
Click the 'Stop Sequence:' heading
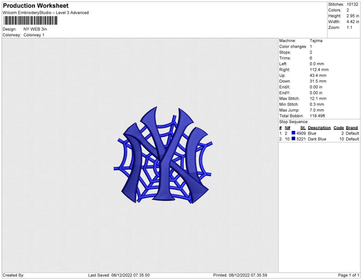(x=294, y=122)
